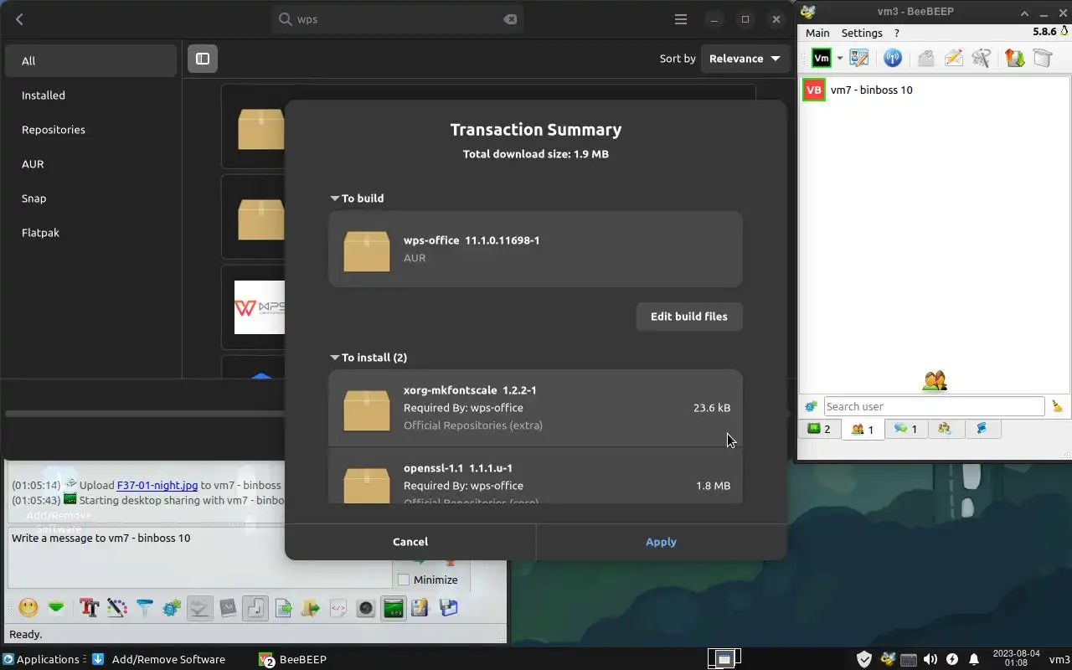
Task: Click the blue funnel filter icon in chat toolbar
Action: tap(144, 607)
